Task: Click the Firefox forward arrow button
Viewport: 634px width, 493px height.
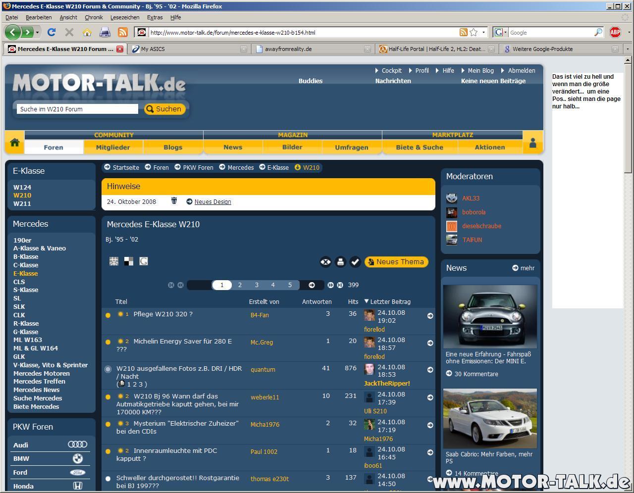Action: (x=27, y=33)
